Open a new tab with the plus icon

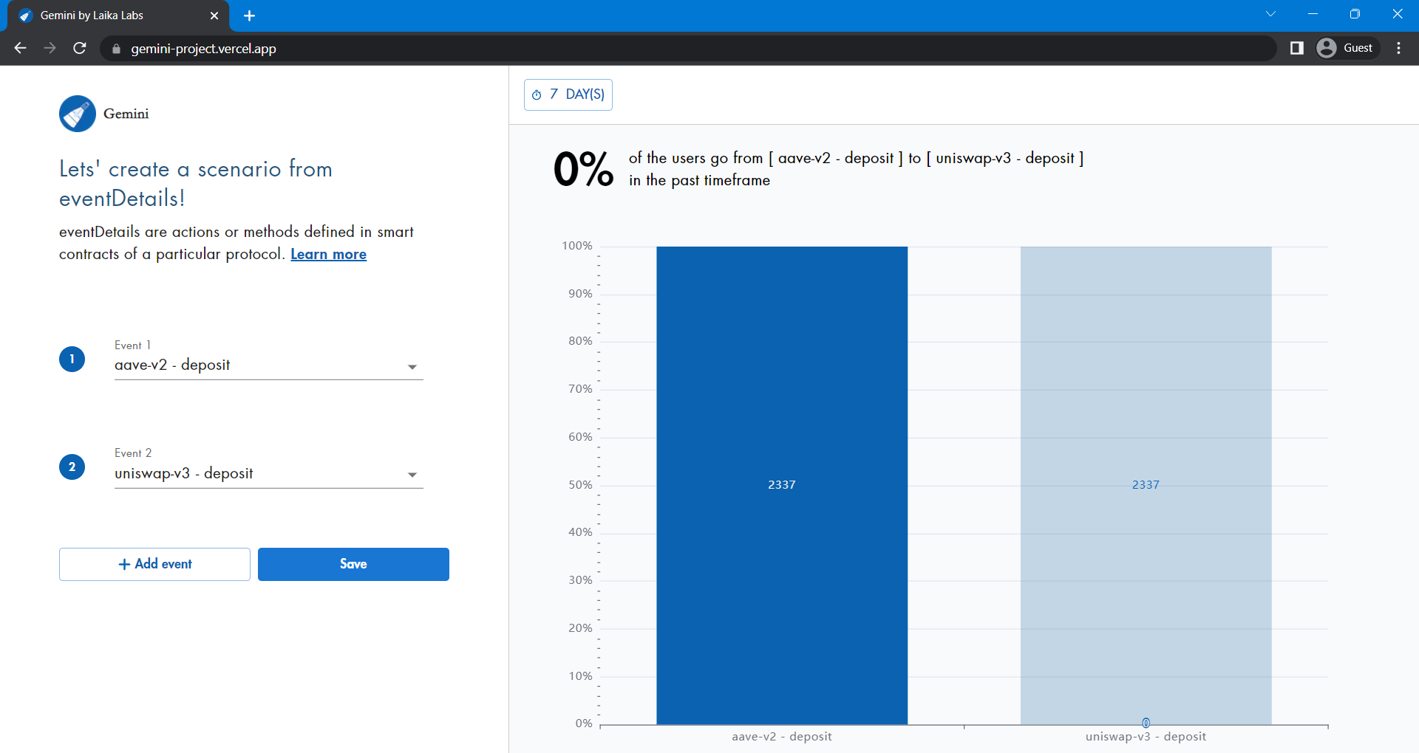pos(249,16)
